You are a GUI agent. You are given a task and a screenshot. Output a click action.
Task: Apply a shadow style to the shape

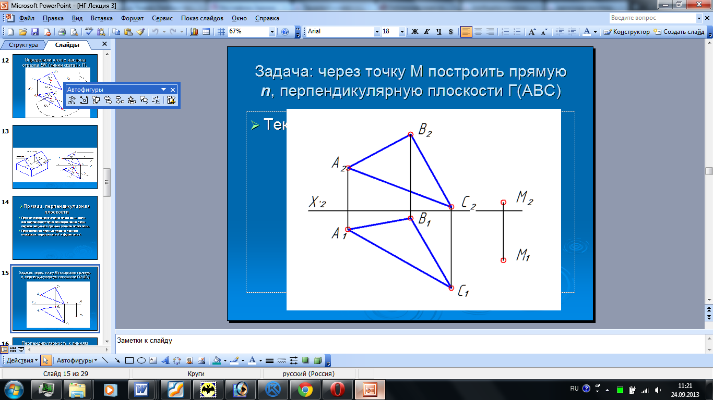305,360
